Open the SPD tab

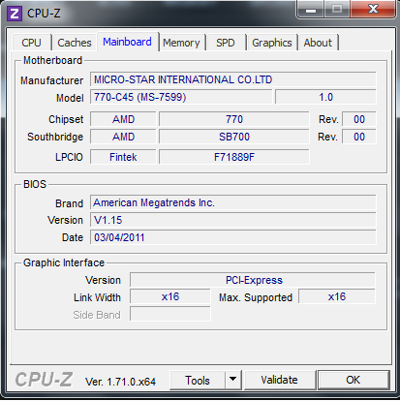pyautogui.click(x=226, y=43)
